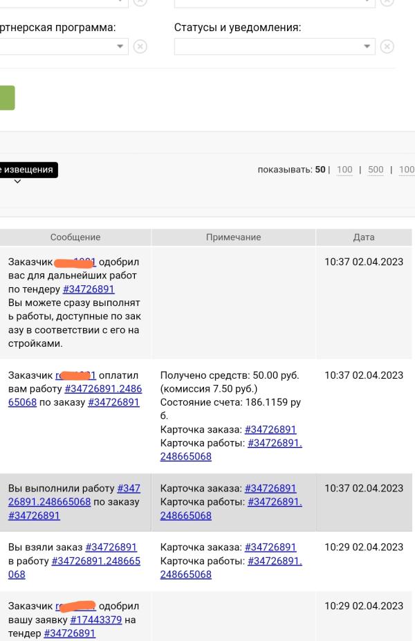This screenshot has width=415, height=641.
Task: Click the green button below the filters
Action: pyautogui.click(x=8, y=98)
